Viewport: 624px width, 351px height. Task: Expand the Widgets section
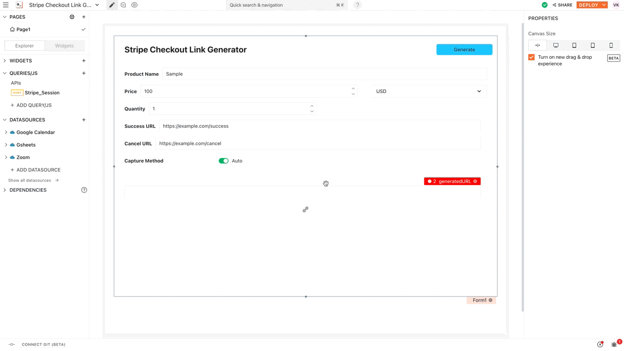pyautogui.click(x=5, y=61)
